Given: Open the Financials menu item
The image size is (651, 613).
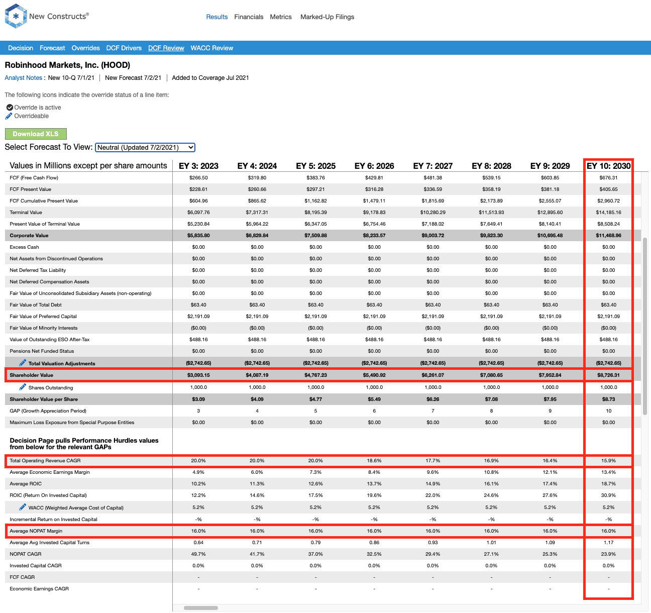Looking at the screenshot, I should click(249, 17).
